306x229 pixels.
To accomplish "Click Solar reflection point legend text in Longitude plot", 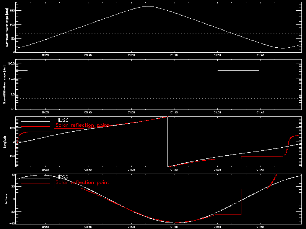I will tap(82, 125).
